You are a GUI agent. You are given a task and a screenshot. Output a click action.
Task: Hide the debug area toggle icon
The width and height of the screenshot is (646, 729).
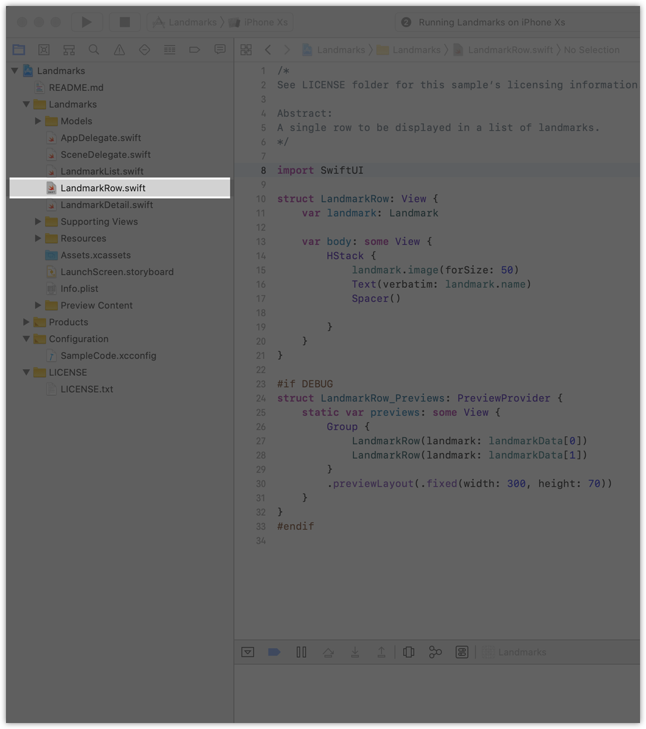coord(248,652)
